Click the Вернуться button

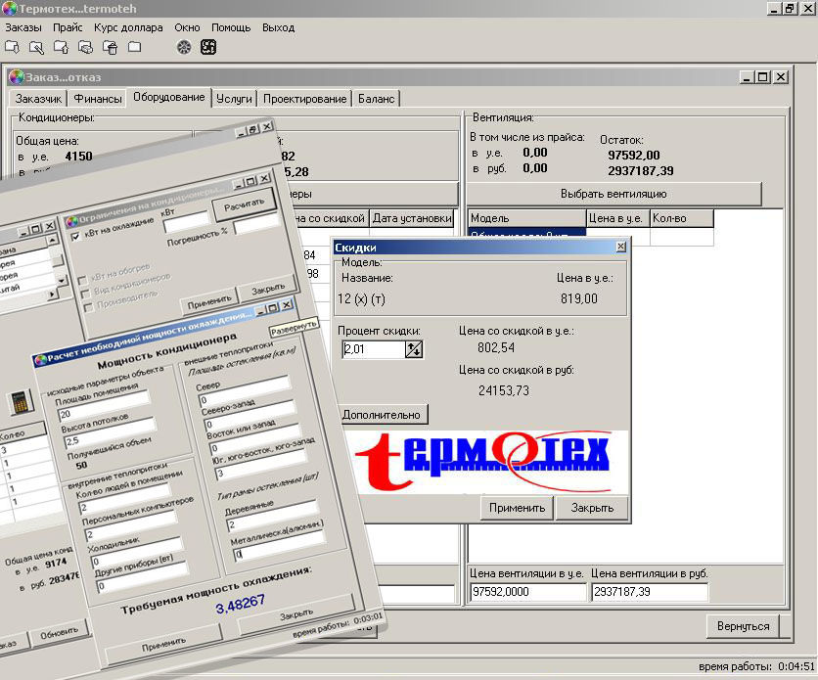(x=744, y=626)
